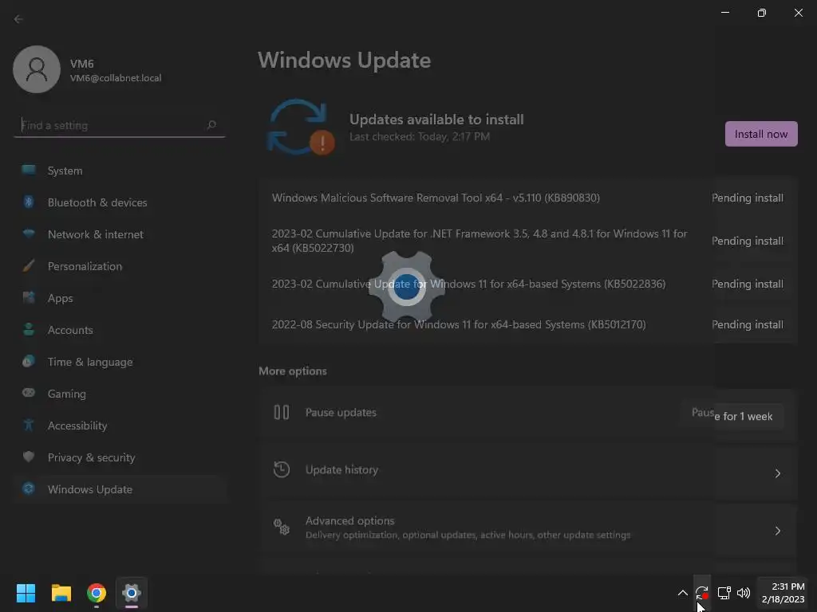Viewport: 817px width, 612px height.
Task: Open Accessibility settings
Action: (x=120, y=426)
